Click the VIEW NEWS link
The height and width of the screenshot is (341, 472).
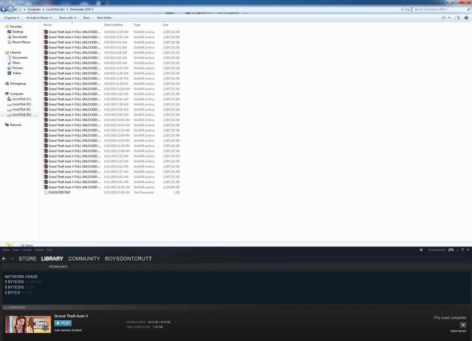pos(458,331)
